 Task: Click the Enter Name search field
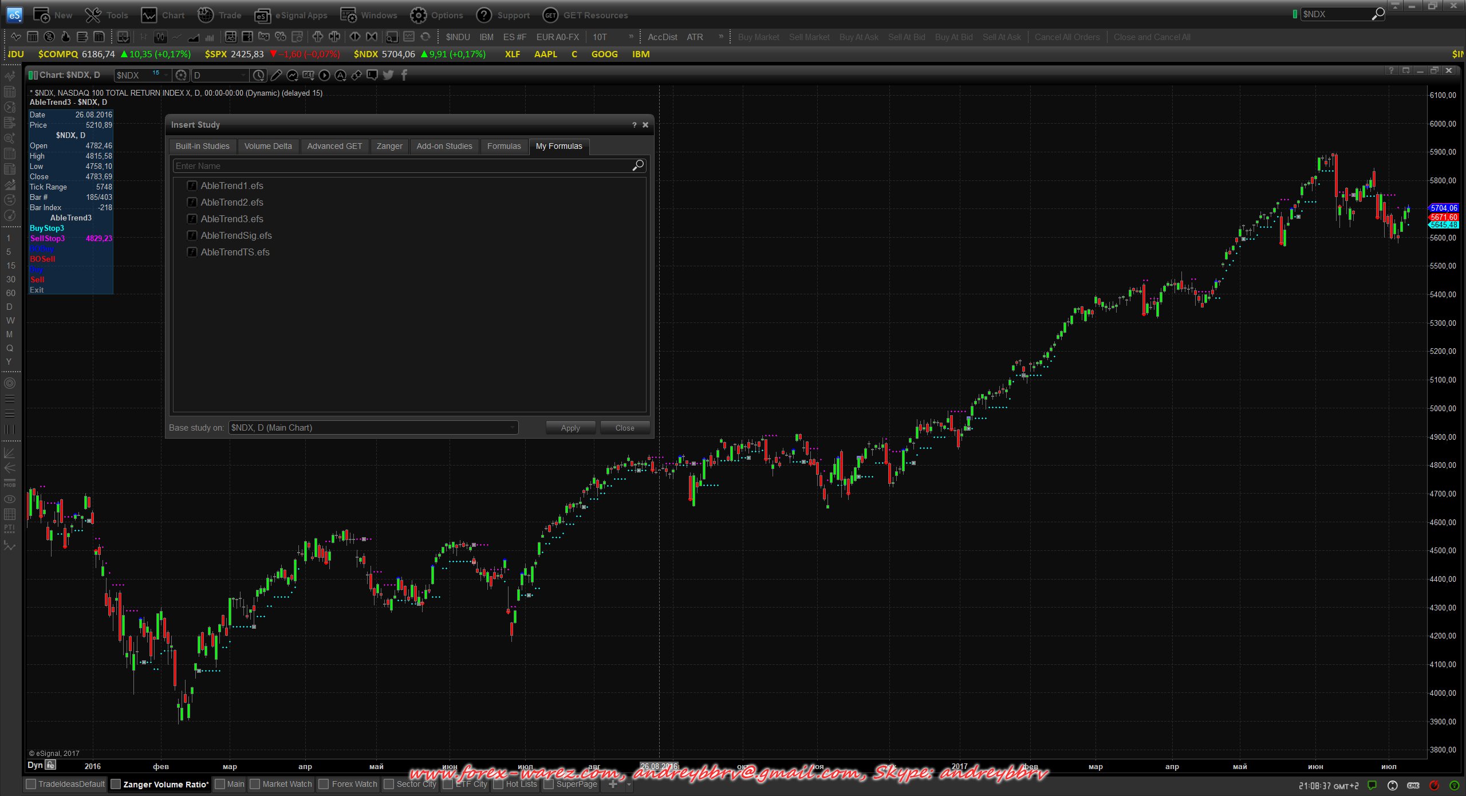(x=401, y=166)
